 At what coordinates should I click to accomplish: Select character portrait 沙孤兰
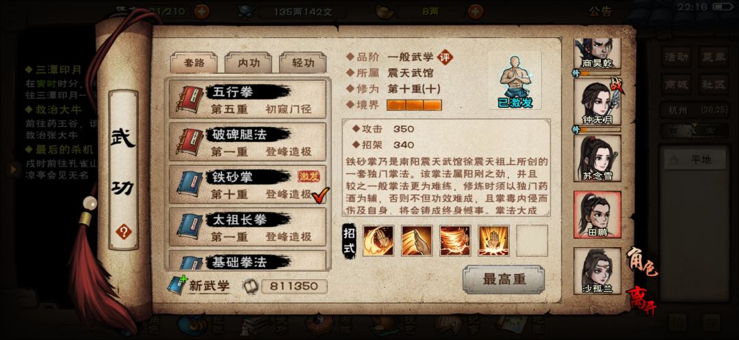597,271
